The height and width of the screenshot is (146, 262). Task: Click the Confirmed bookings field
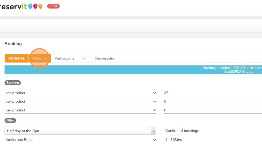tap(213, 131)
